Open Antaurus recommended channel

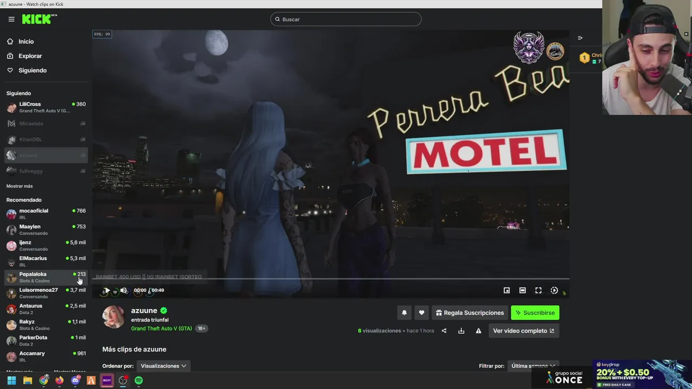click(46, 309)
